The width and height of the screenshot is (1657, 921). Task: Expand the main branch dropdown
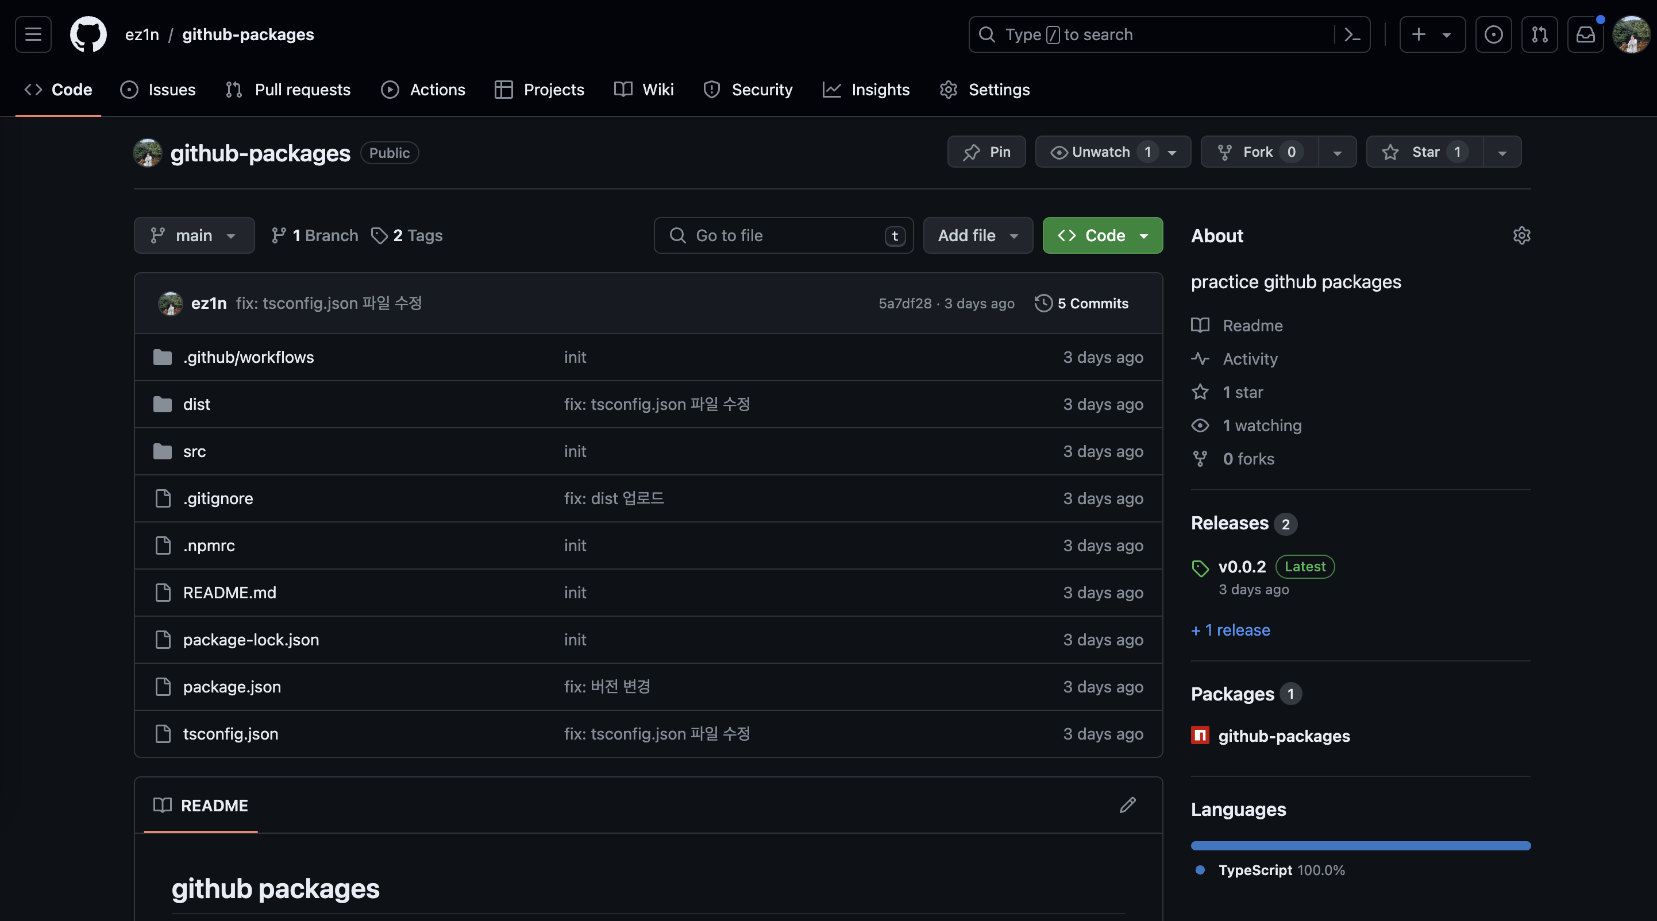[194, 235]
